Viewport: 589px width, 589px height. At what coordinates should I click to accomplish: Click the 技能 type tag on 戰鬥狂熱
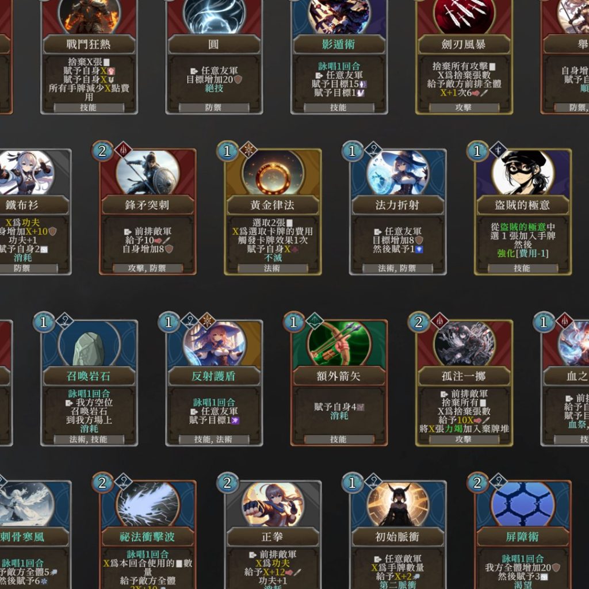coord(89,108)
